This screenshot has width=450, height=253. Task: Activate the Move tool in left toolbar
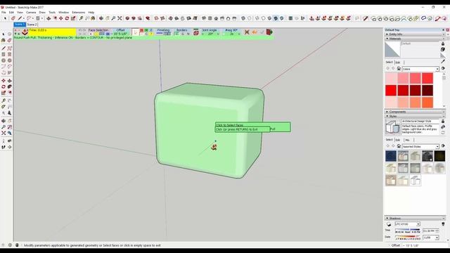pyautogui.click(x=4, y=81)
